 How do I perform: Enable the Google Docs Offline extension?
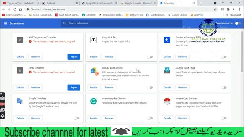150,88
